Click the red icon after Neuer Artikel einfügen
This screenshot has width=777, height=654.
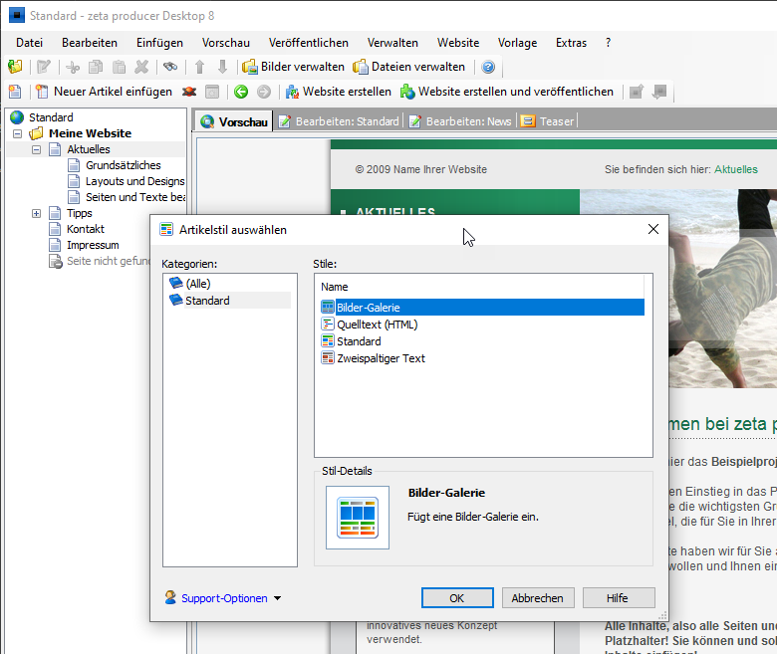[x=189, y=92]
